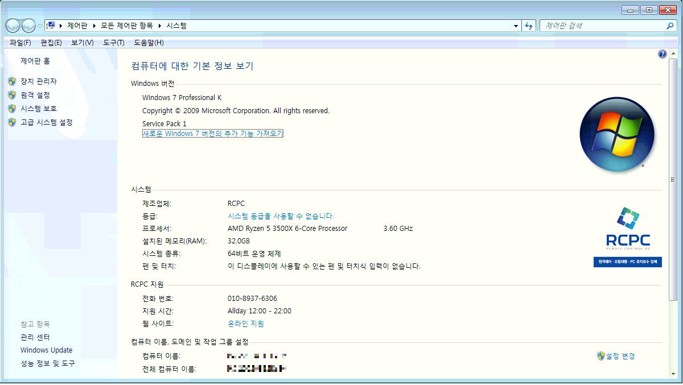Click Allday 12:00 - 22:00 support hours
Image resolution: width=683 pixels, height=385 pixels.
(260, 311)
